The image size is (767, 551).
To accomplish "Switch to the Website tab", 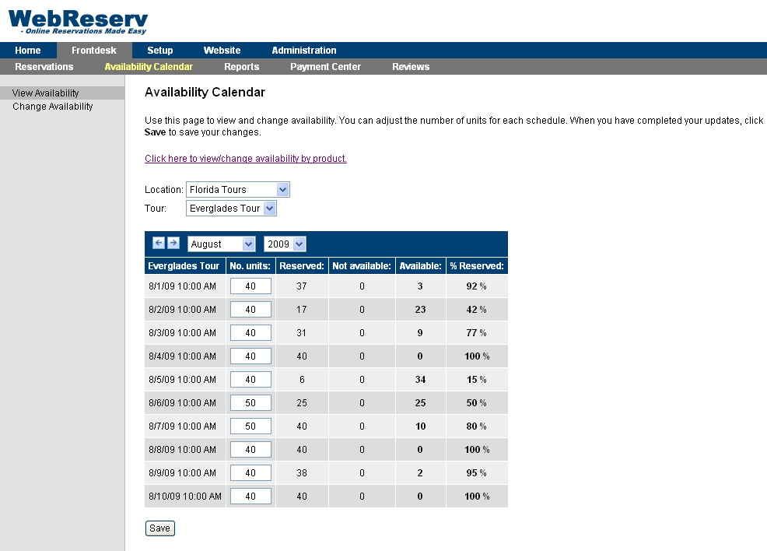I will click(222, 51).
